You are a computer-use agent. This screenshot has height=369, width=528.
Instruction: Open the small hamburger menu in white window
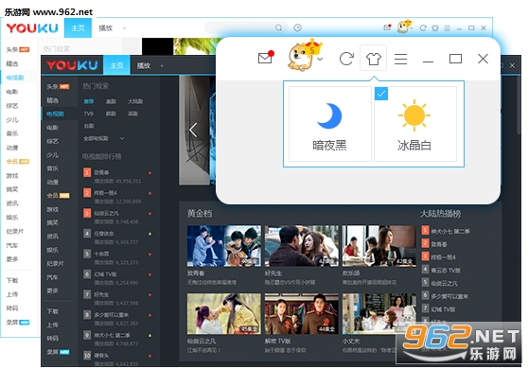click(447, 28)
